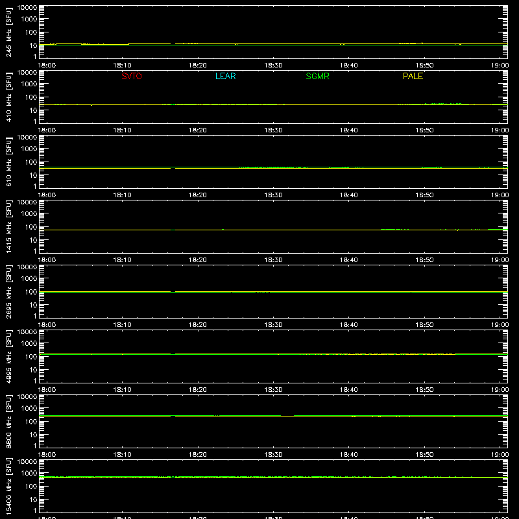Click the 1000 y-axis value of the 410 MHz plot
519x519 pixels.
pos(29,84)
